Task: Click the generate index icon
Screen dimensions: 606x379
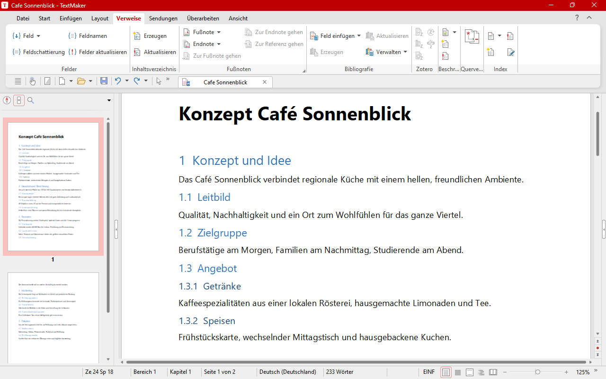Action: tap(490, 52)
